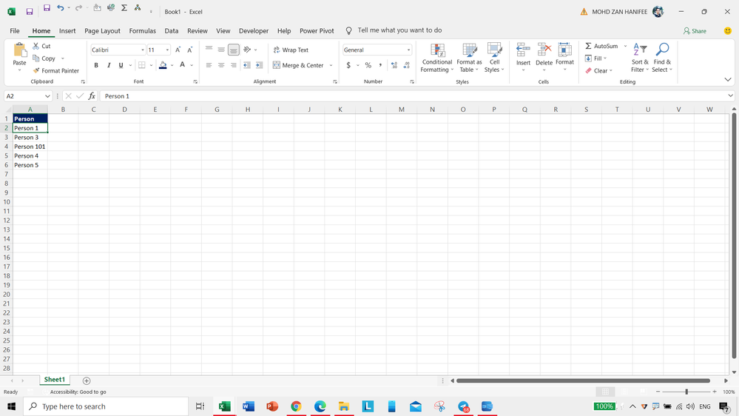Decrease decimal places
This screenshot has width=739, height=416.
coord(406,65)
